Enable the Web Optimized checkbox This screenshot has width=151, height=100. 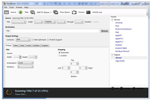click(x=32, y=40)
